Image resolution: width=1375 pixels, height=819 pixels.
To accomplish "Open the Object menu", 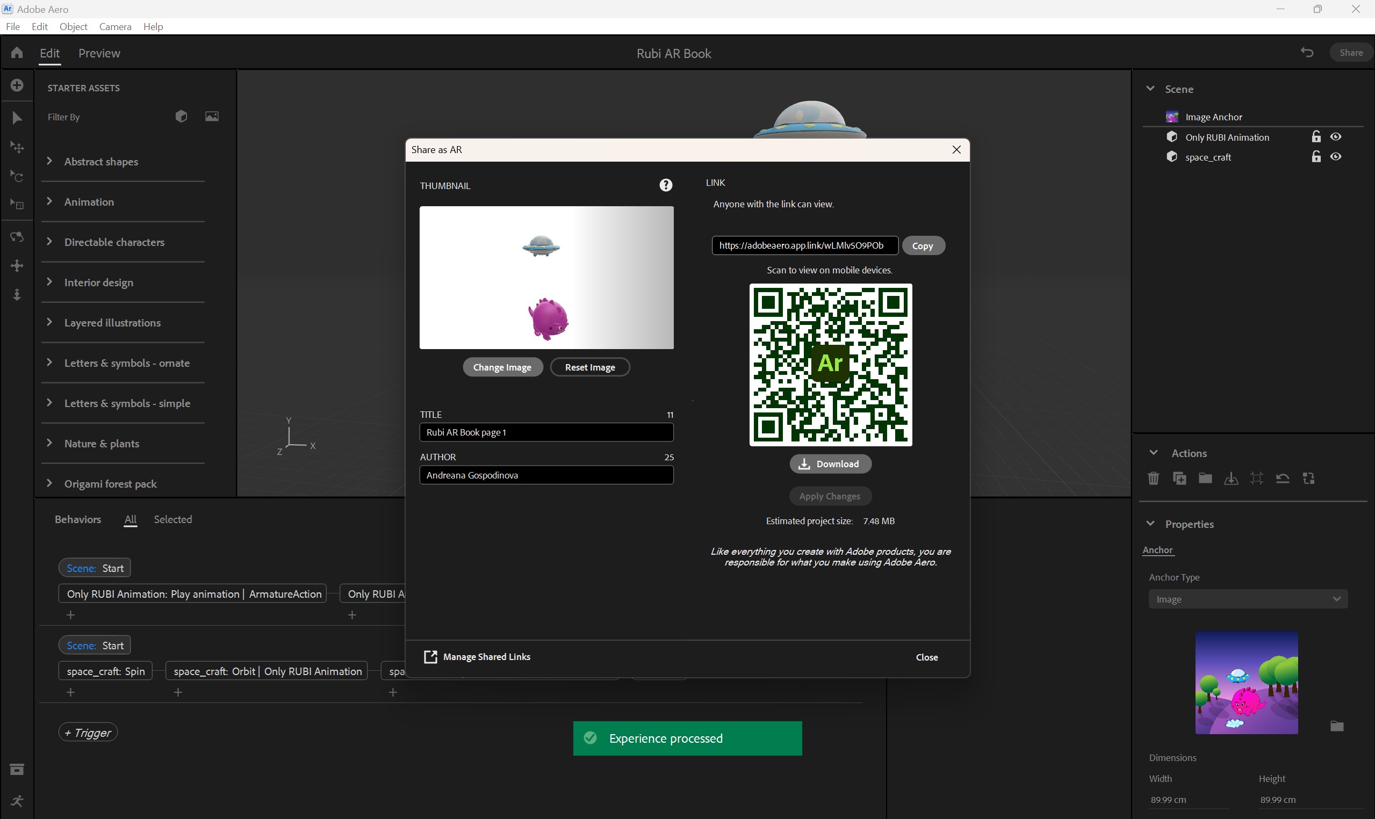I will click(x=73, y=26).
